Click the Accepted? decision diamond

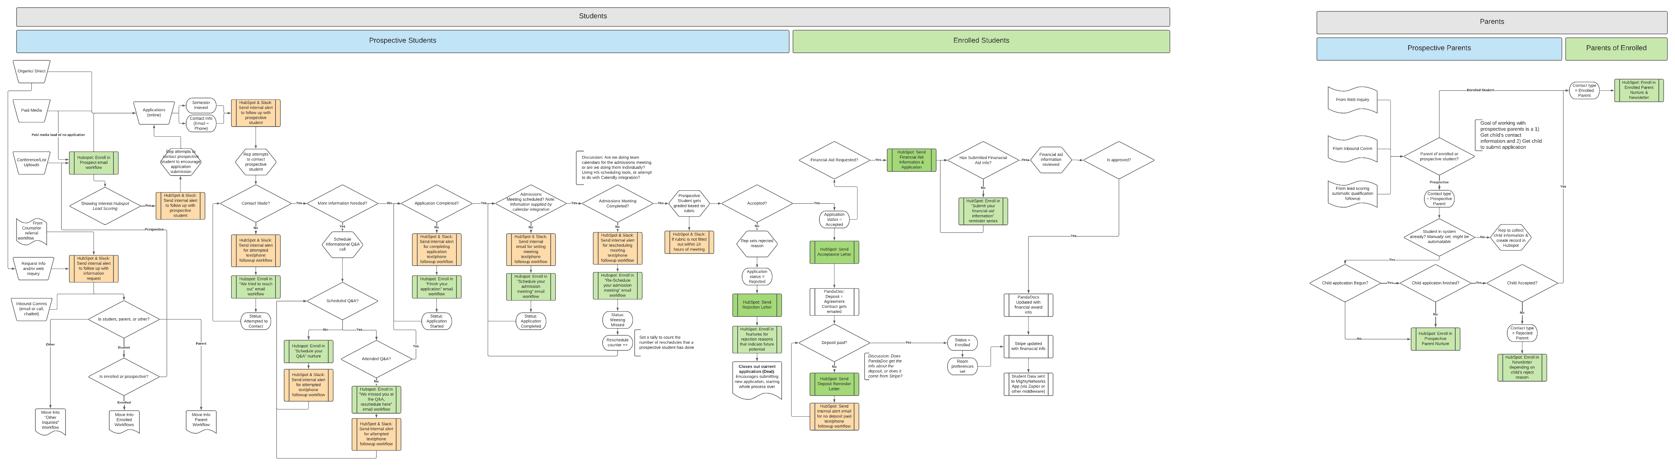pos(757,203)
